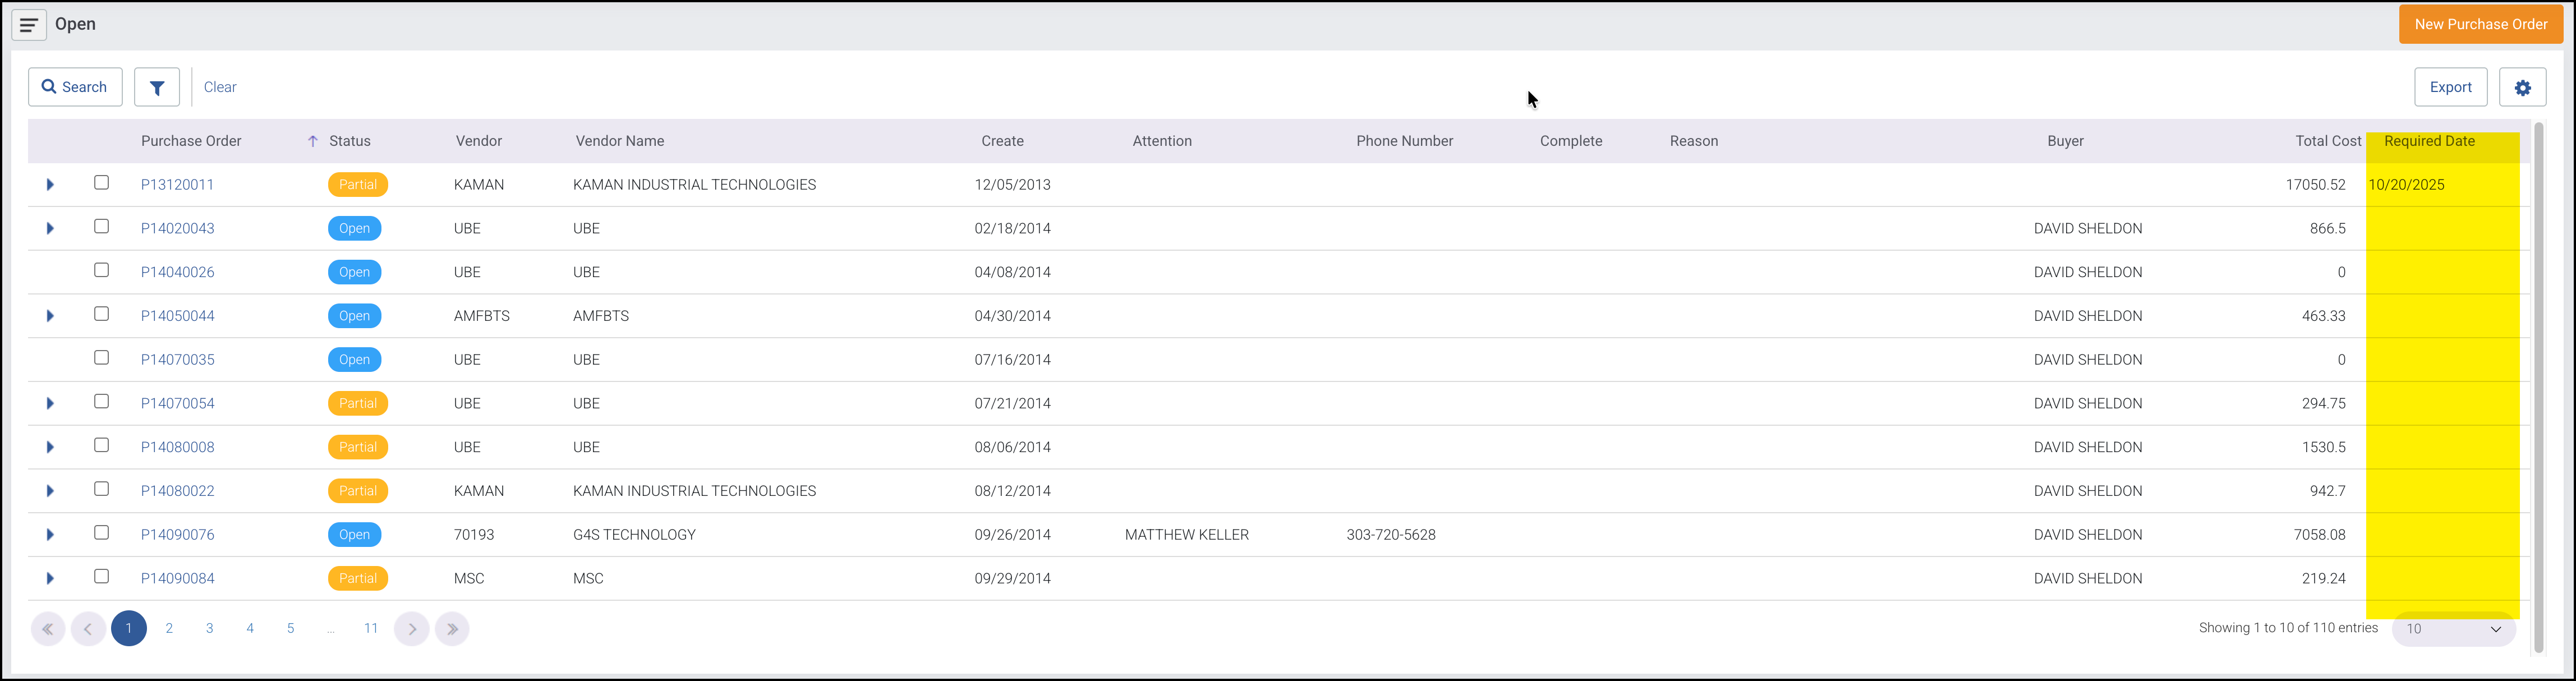The height and width of the screenshot is (681, 2576).
Task: Sort by the Required Date column header
Action: click(x=2429, y=141)
